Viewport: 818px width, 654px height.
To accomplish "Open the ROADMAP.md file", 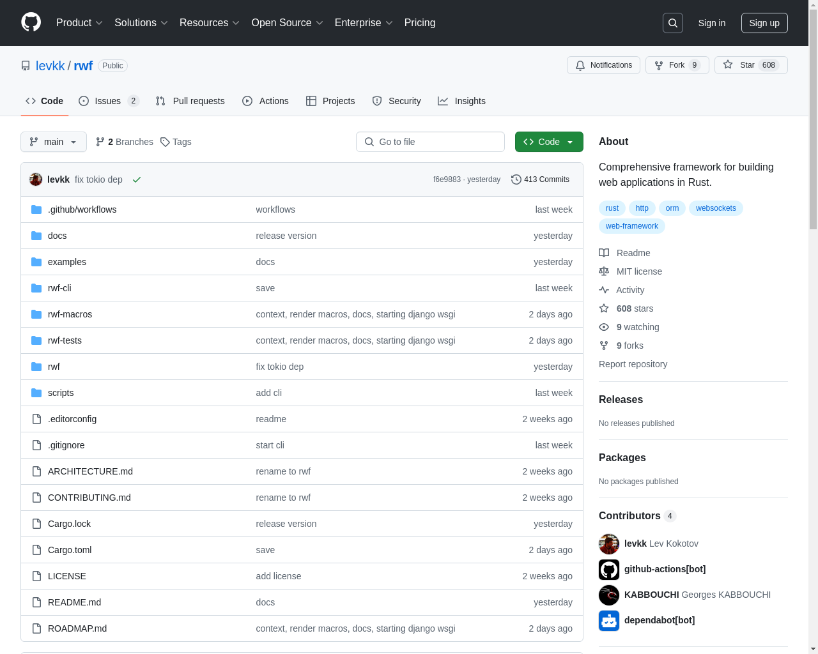I will [x=77, y=628].
